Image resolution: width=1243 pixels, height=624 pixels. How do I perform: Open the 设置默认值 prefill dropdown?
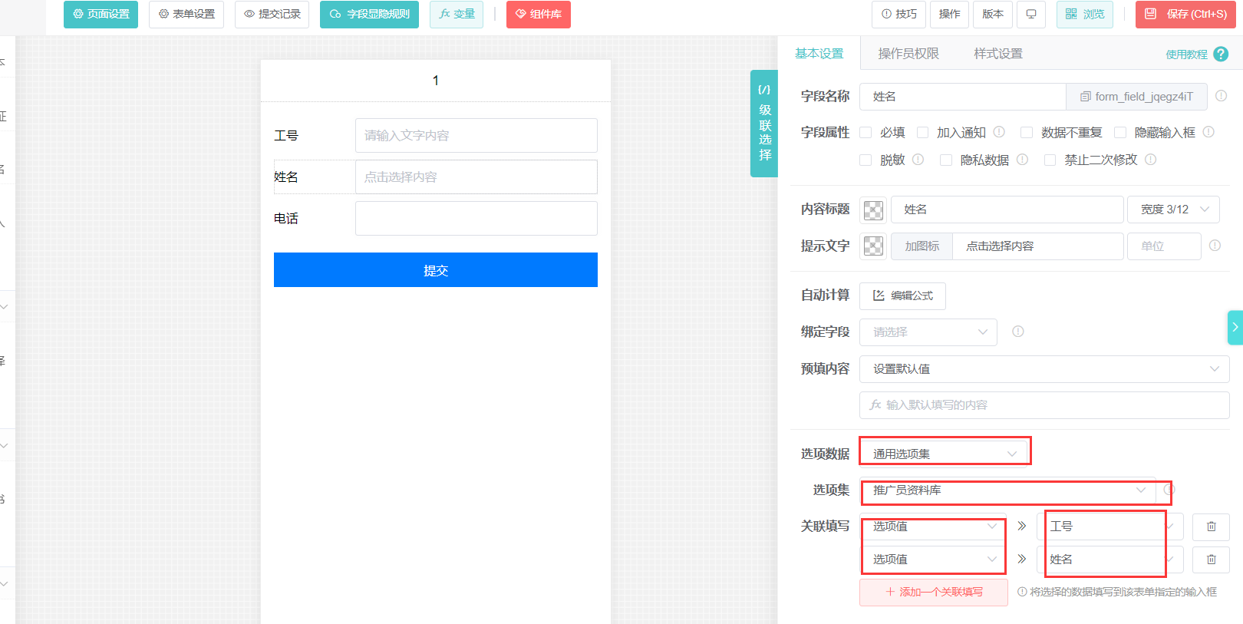[1044, 369]
